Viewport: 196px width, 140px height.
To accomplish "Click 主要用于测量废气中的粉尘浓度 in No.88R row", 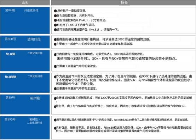I will 77,66.
